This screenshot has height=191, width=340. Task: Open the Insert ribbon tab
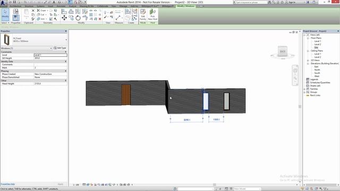[x=50, y=6]
